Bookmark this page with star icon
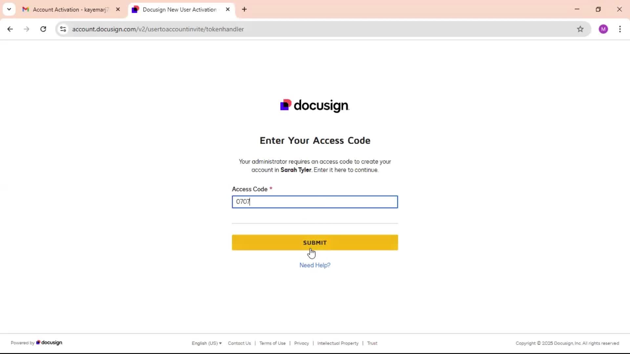The height and width of the screenshot is (354, 630). 580,29
